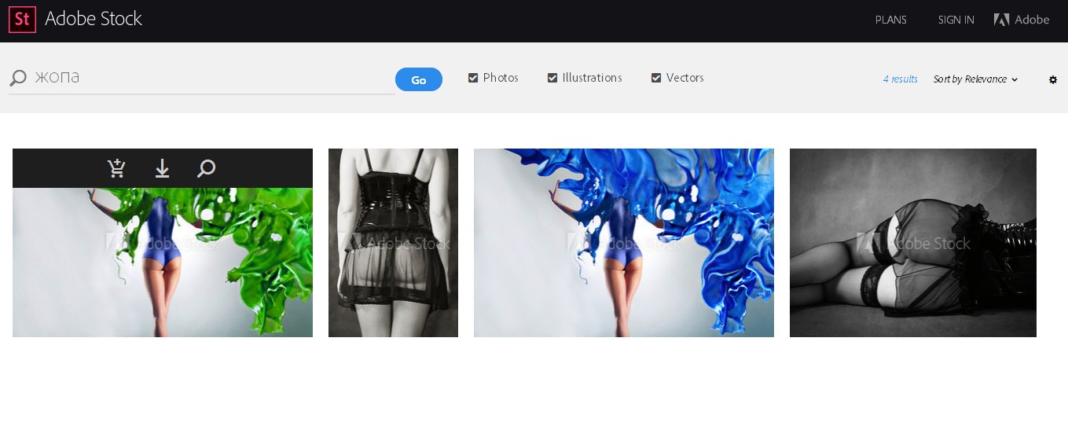
Task: Add green splash image to cart
Action: pos(116,168)
